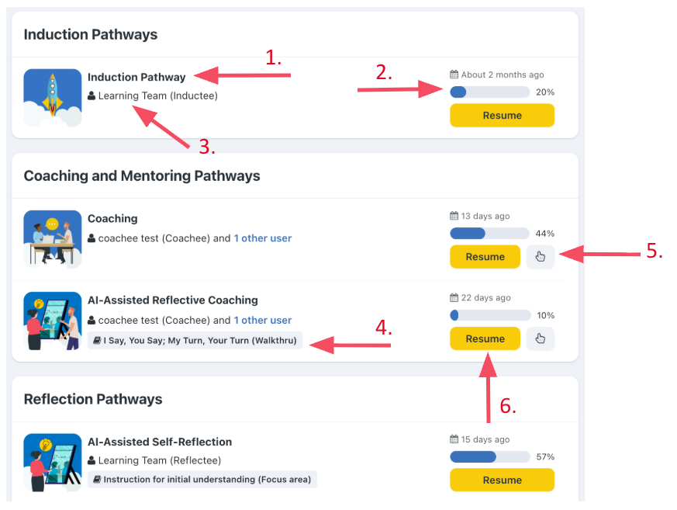Click the AI-Assisted Reflective Coaching thumbnail icon
Image resolution: width=677 pixels, height=510 pixels.
52,321
